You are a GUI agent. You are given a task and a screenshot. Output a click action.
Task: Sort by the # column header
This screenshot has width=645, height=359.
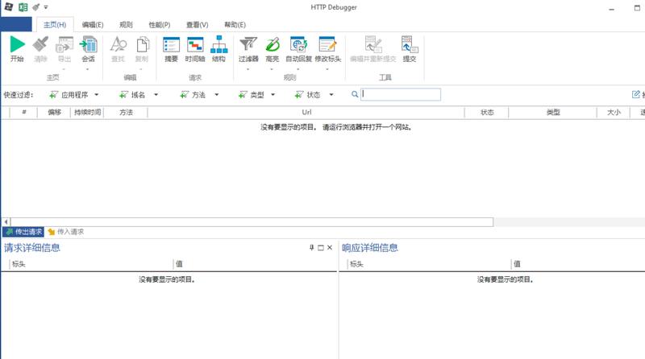click(x=24, y=112)
